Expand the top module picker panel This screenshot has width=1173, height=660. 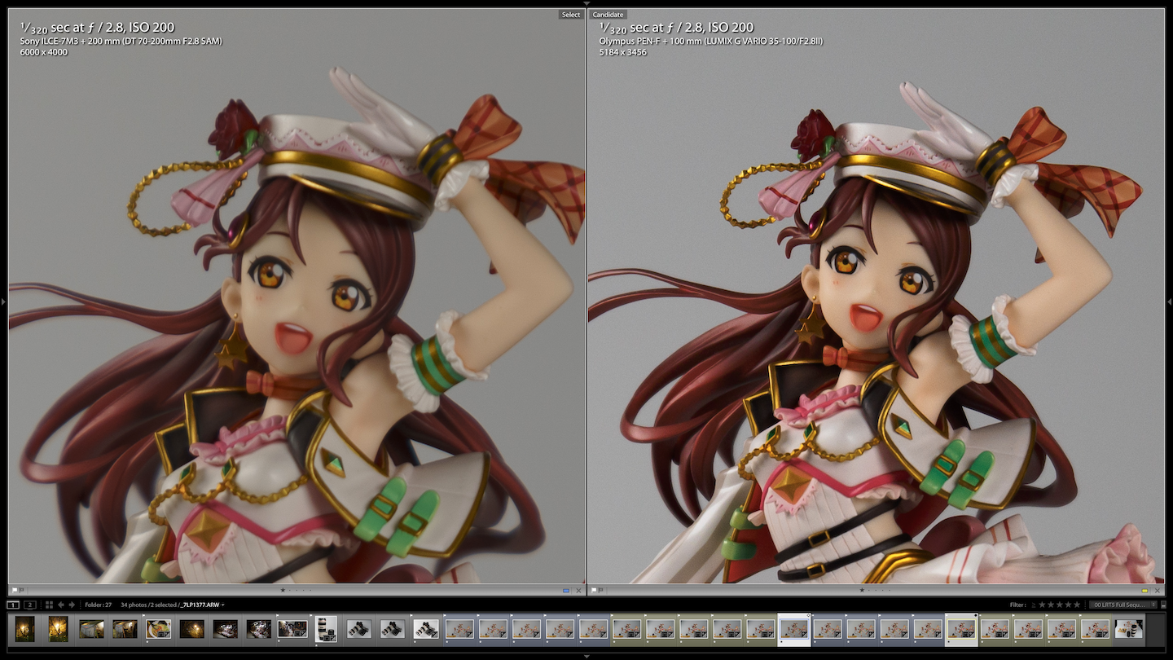(x=586, y=3)
